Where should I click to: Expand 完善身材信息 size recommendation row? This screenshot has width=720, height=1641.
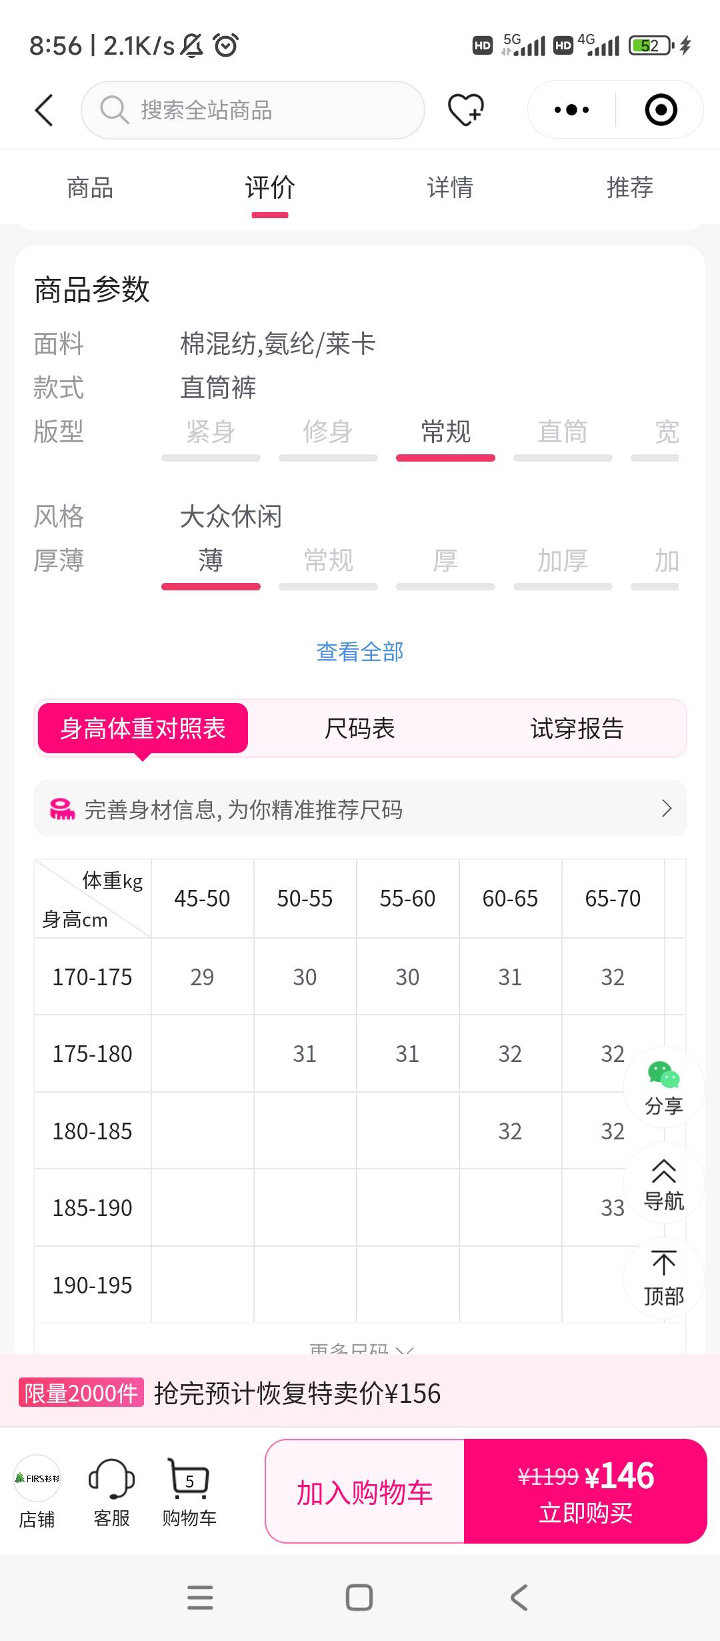tap(360, 808)
